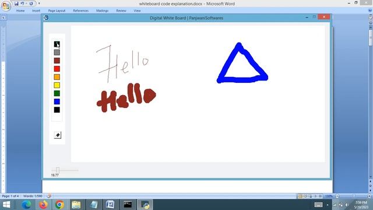Image resolution: width=373 pixels, height=210 pixels.
Task: Launch Firefox from the taskbar
Action: 43,205
